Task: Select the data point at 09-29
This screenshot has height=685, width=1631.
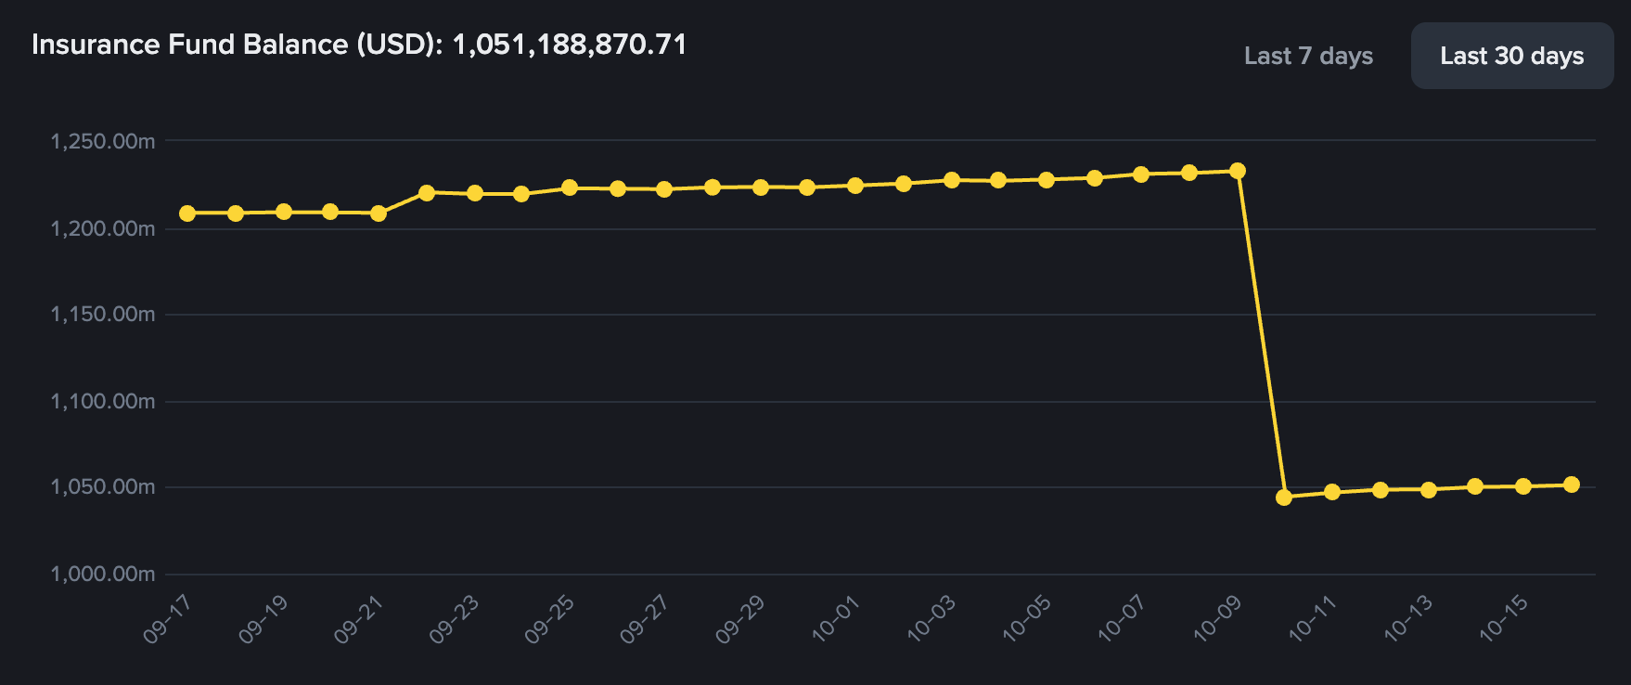Action: (761, 187)
